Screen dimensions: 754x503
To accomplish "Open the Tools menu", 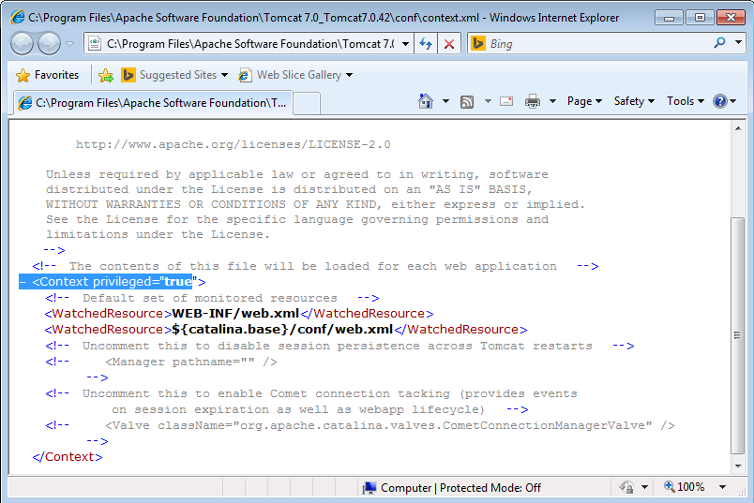I will pyautogui.click(x=686, y=101).
